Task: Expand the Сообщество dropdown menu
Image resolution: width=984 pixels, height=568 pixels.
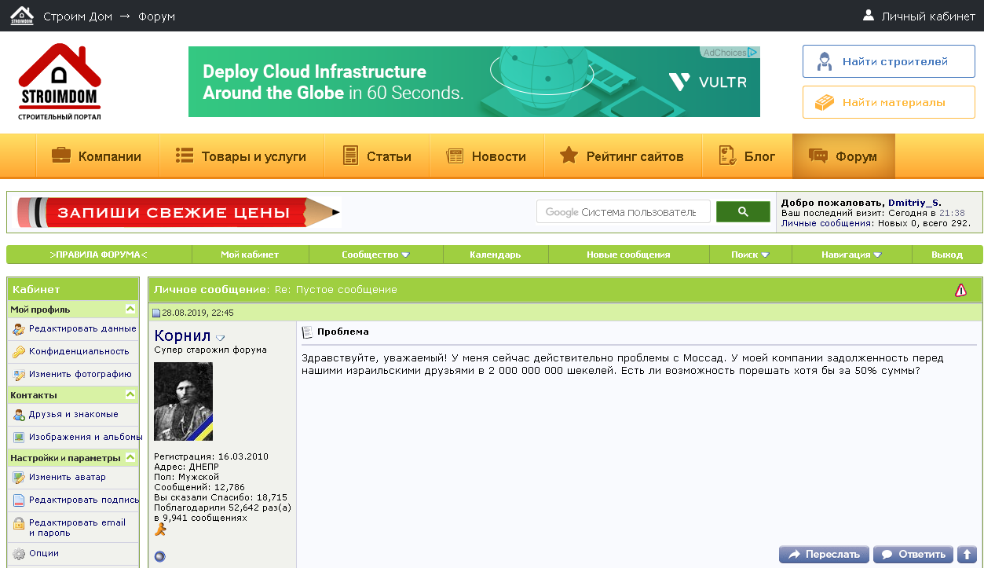Action: (375, 255)
